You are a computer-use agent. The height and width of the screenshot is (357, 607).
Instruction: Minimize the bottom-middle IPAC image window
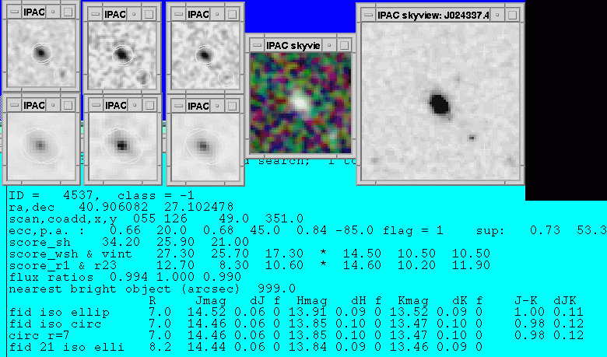[135, 105]
